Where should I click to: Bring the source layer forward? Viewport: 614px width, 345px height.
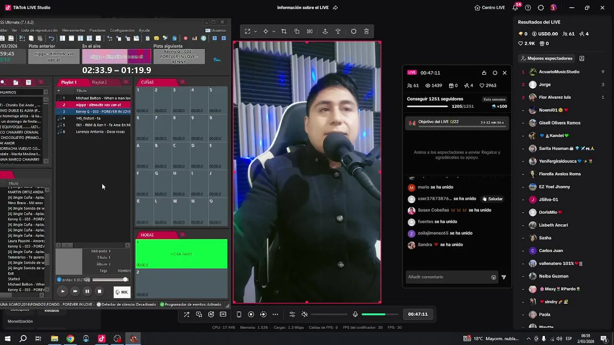325,32
